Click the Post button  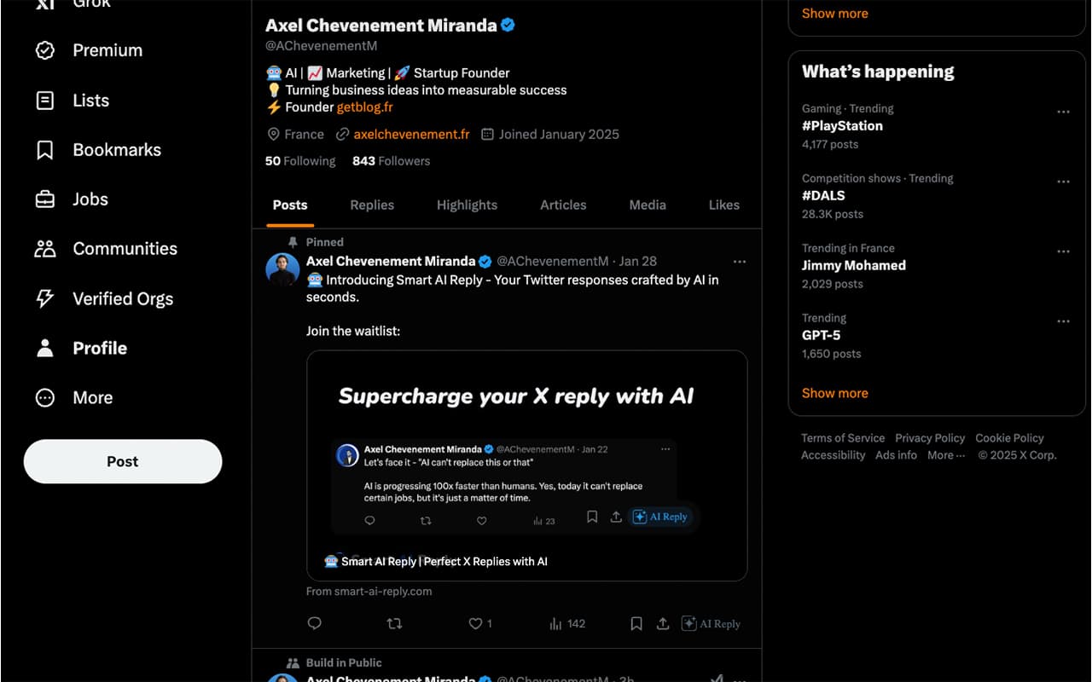pos(122,460)
